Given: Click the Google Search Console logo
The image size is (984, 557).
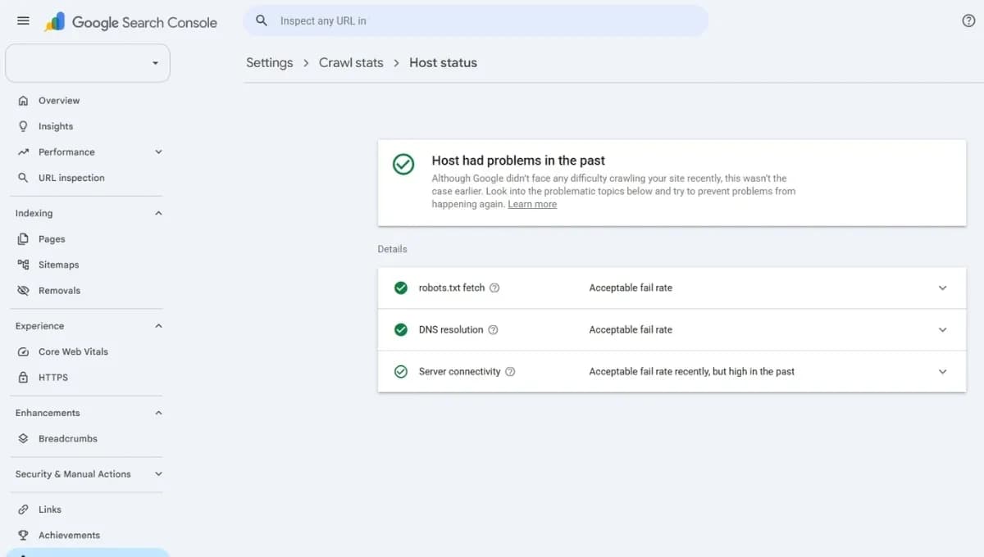Looking at the screenshot, I should pyautogui.click(x=131, y=22).
